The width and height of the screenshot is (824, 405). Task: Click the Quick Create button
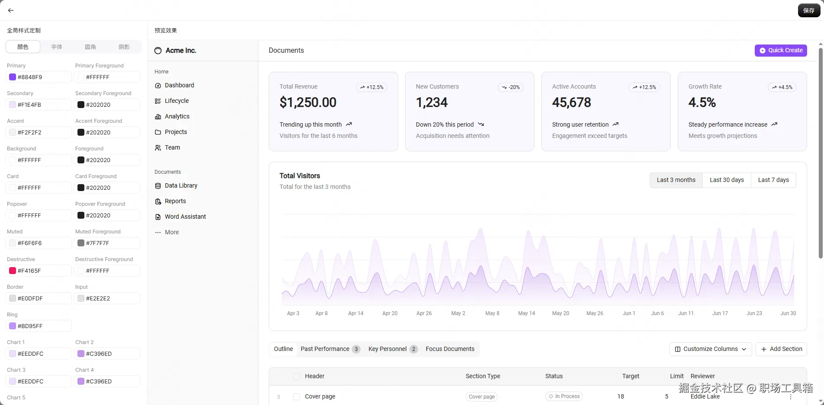coord(781,51)
